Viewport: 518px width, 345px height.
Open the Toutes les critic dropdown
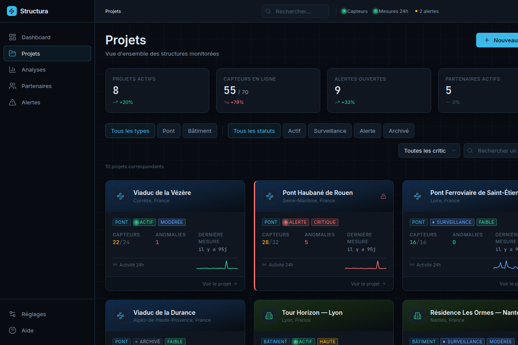[429, 151]
